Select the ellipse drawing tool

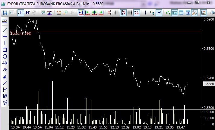tap(5, 56)
